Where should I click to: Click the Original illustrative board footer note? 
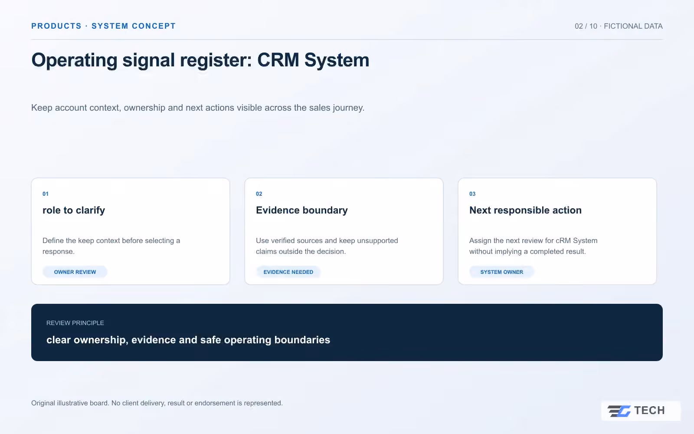(x=157, y=403)
